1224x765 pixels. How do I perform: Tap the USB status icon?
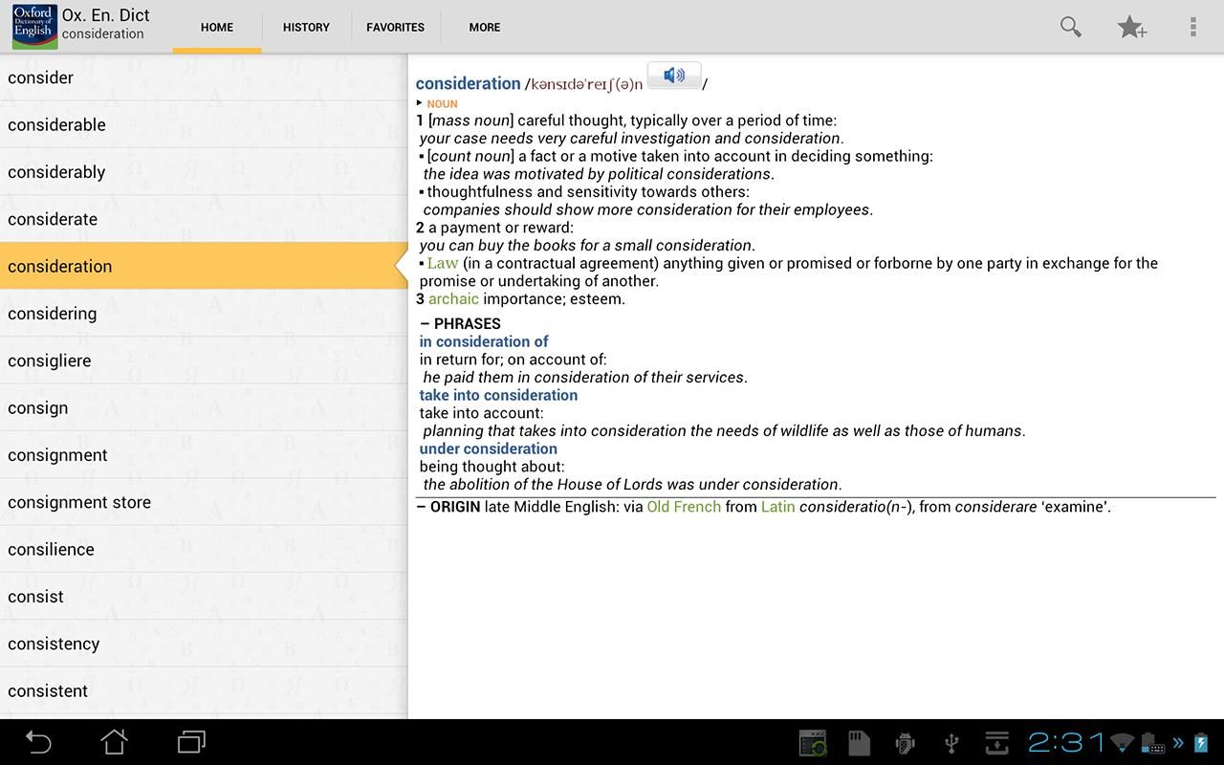(x=951, y=742)
